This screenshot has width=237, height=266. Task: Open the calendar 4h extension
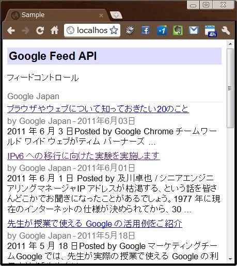click(211, 31)
